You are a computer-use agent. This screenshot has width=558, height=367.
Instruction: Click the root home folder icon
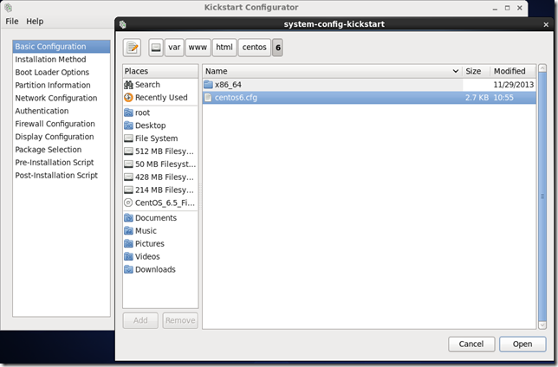(x=128, y=113)
